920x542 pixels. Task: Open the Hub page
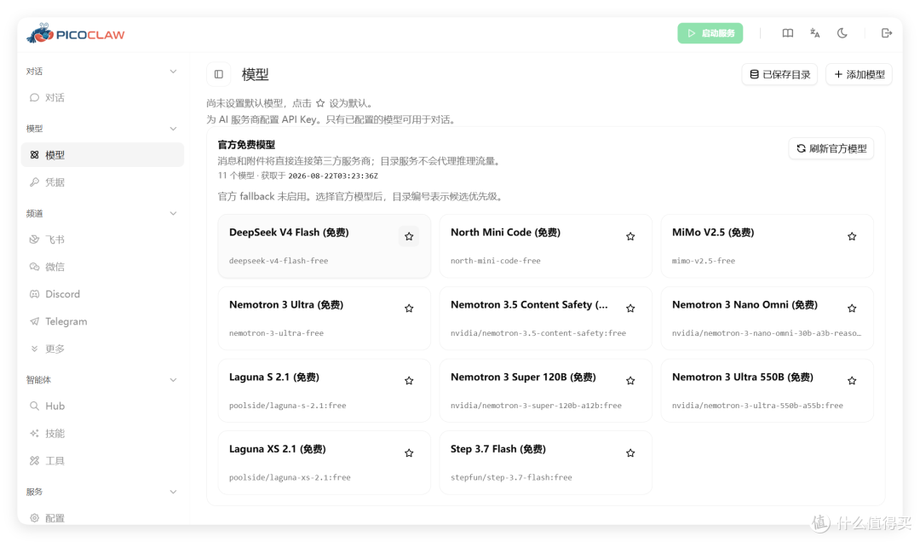tap(103, 406)
